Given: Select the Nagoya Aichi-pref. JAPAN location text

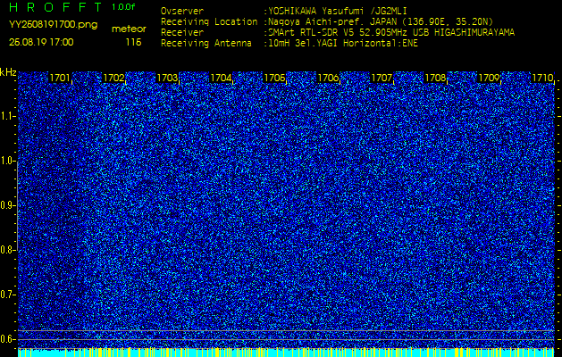Looking at the screenshot, I should pyautogui.click(x=378, y=21).
